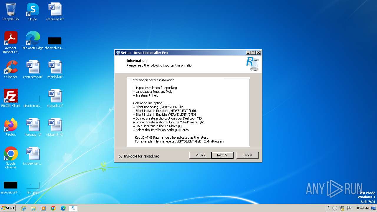The width and height of the screenshot is (377, 212).
Task: Click the setup title bar icon
Action: tap(118, 53)
